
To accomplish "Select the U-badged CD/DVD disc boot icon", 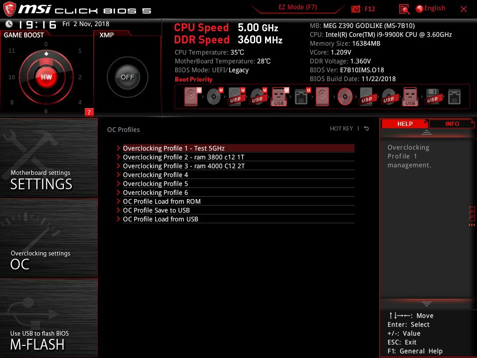I will click(x=214, y=96).
